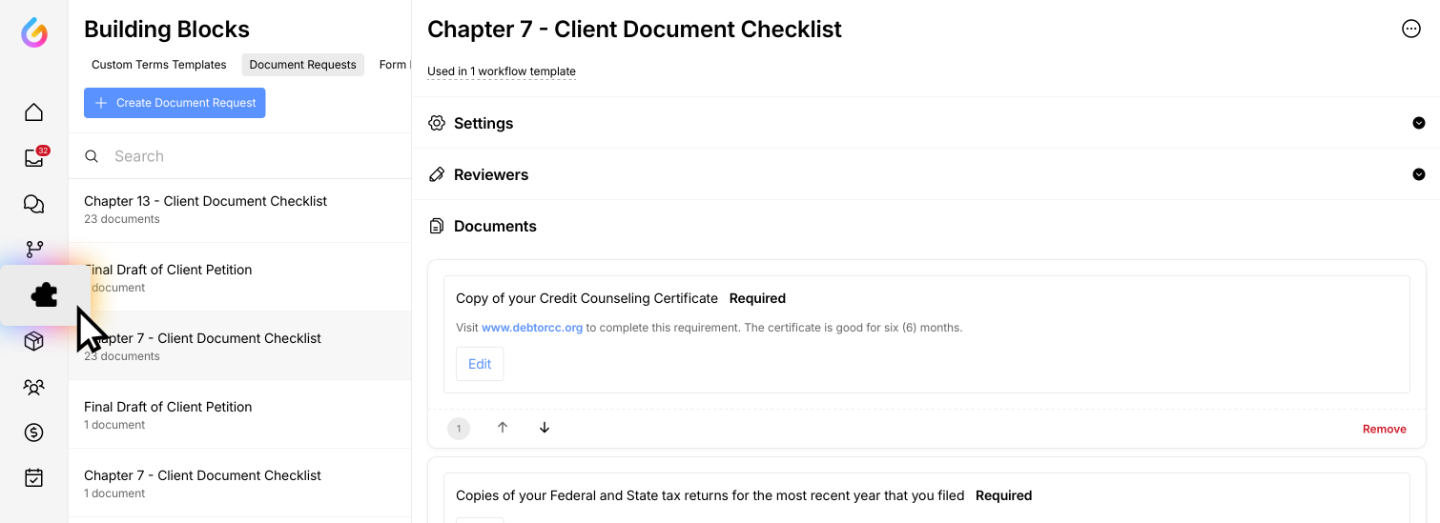Screen dimensions: 1440x523
Task: Open the billing dollar icon
Action: tap(34, 432)
